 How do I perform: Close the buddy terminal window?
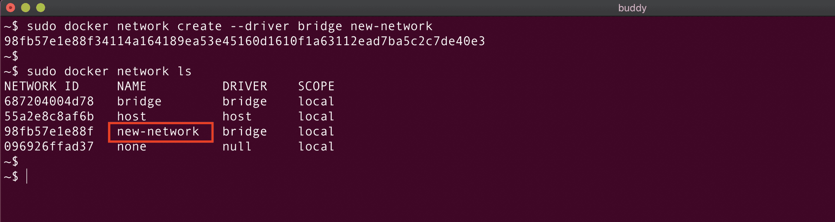pos(11,7)
